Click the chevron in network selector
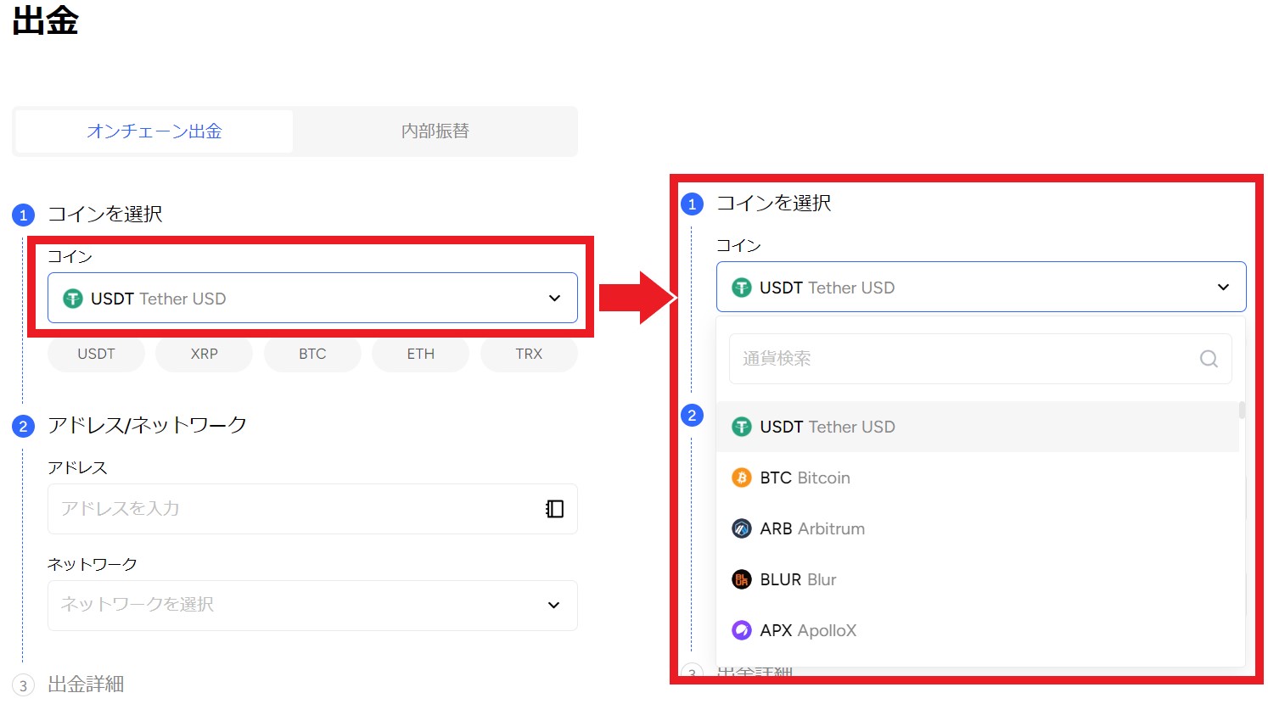The width and height of the screenshot is (1268, 704). (554, 606)
